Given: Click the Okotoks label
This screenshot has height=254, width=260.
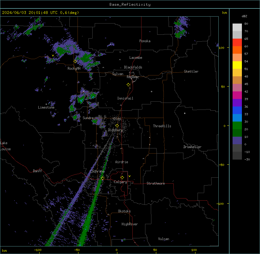Looking at the screenshot, I should tap(124, 211).
